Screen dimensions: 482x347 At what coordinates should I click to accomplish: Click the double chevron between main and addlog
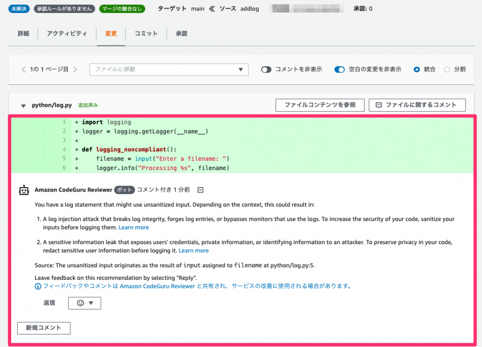[x=212, y=9]
